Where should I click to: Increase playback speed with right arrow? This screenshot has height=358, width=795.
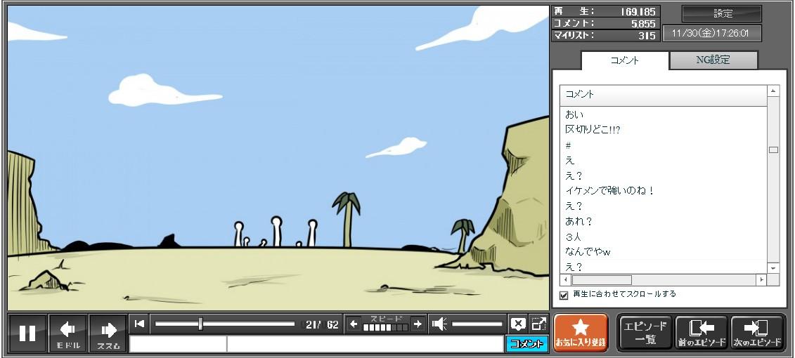point(418,324)
